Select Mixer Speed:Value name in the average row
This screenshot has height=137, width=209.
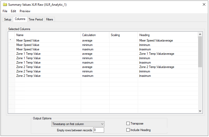(x=28, y=40)
